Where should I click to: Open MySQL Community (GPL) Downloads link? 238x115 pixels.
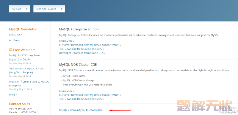point(81,110)
